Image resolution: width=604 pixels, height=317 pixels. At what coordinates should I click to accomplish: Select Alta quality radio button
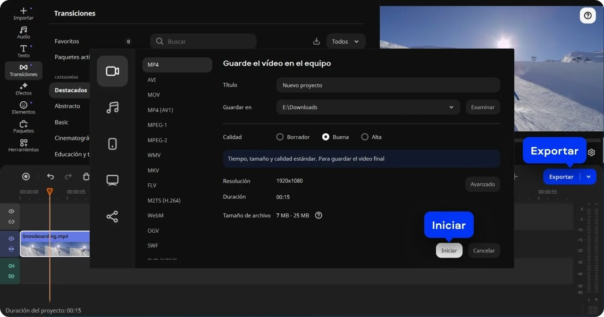(x=365, y=137)
